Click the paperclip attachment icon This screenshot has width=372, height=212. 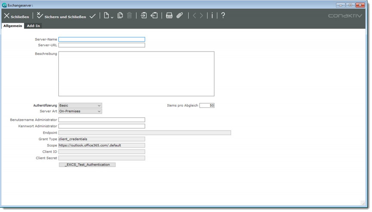click(x=180, y=16)
